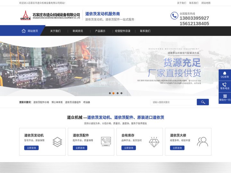This screenshot has width=231, height=173.
Task: Click the people icon in 道依茨大修 card
Action: 202,142
